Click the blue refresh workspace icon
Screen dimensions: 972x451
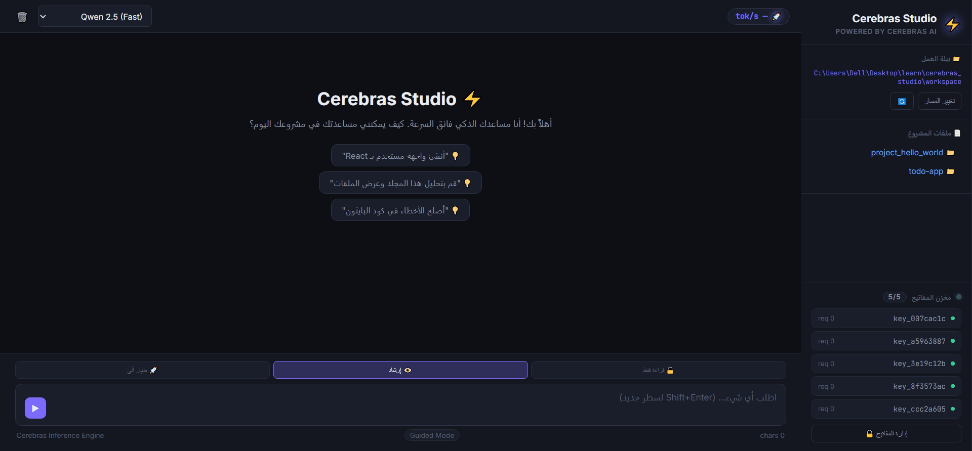coord(902,101)
